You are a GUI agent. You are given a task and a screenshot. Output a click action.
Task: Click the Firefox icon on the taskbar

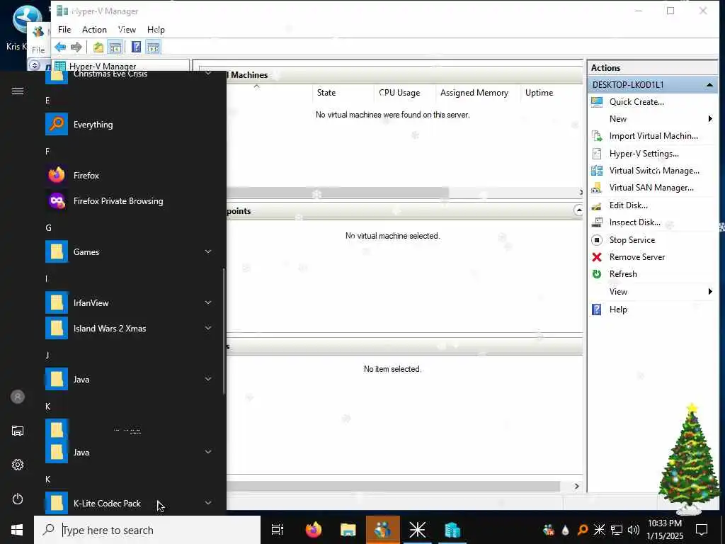[314, 530]
